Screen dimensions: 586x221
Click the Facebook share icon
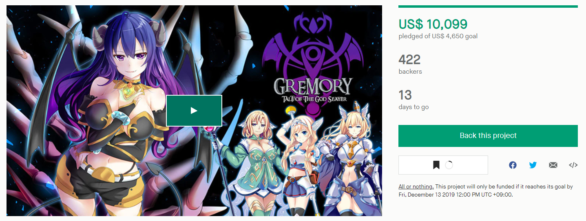[513, 165]
